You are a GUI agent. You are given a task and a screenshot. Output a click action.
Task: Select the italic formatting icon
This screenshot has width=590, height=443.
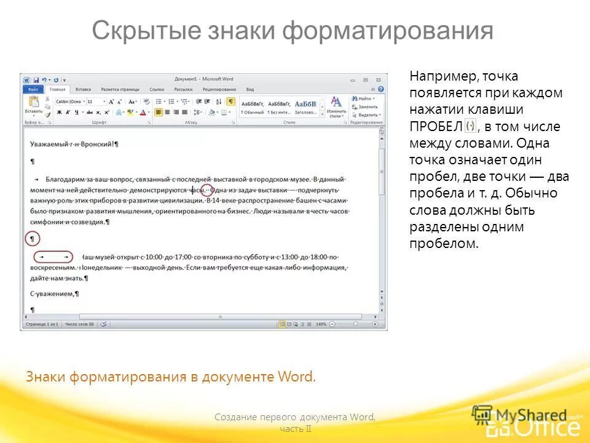click(68, 112)
